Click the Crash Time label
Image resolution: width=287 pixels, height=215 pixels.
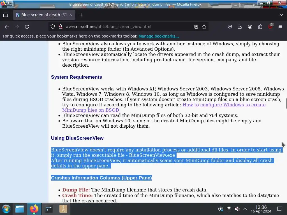pyautogui.click(x=77, y=195)
